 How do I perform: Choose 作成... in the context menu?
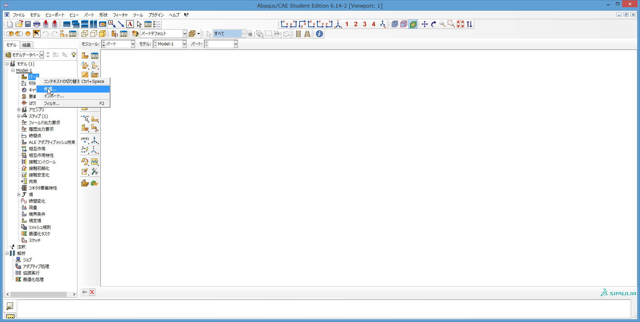[73, 89]
